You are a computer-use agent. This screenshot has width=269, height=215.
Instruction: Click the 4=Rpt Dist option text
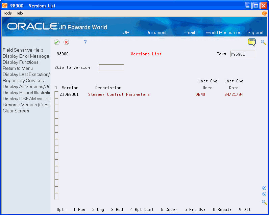pyautogui.click(x=142, y=210)
